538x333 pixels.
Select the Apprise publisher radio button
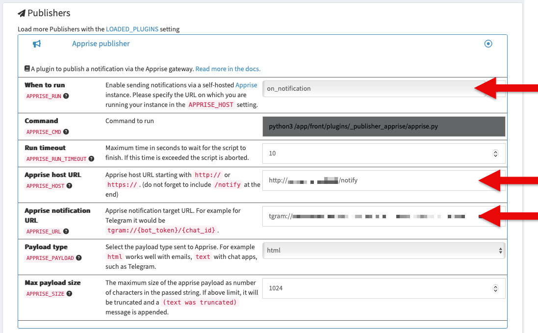488,44
